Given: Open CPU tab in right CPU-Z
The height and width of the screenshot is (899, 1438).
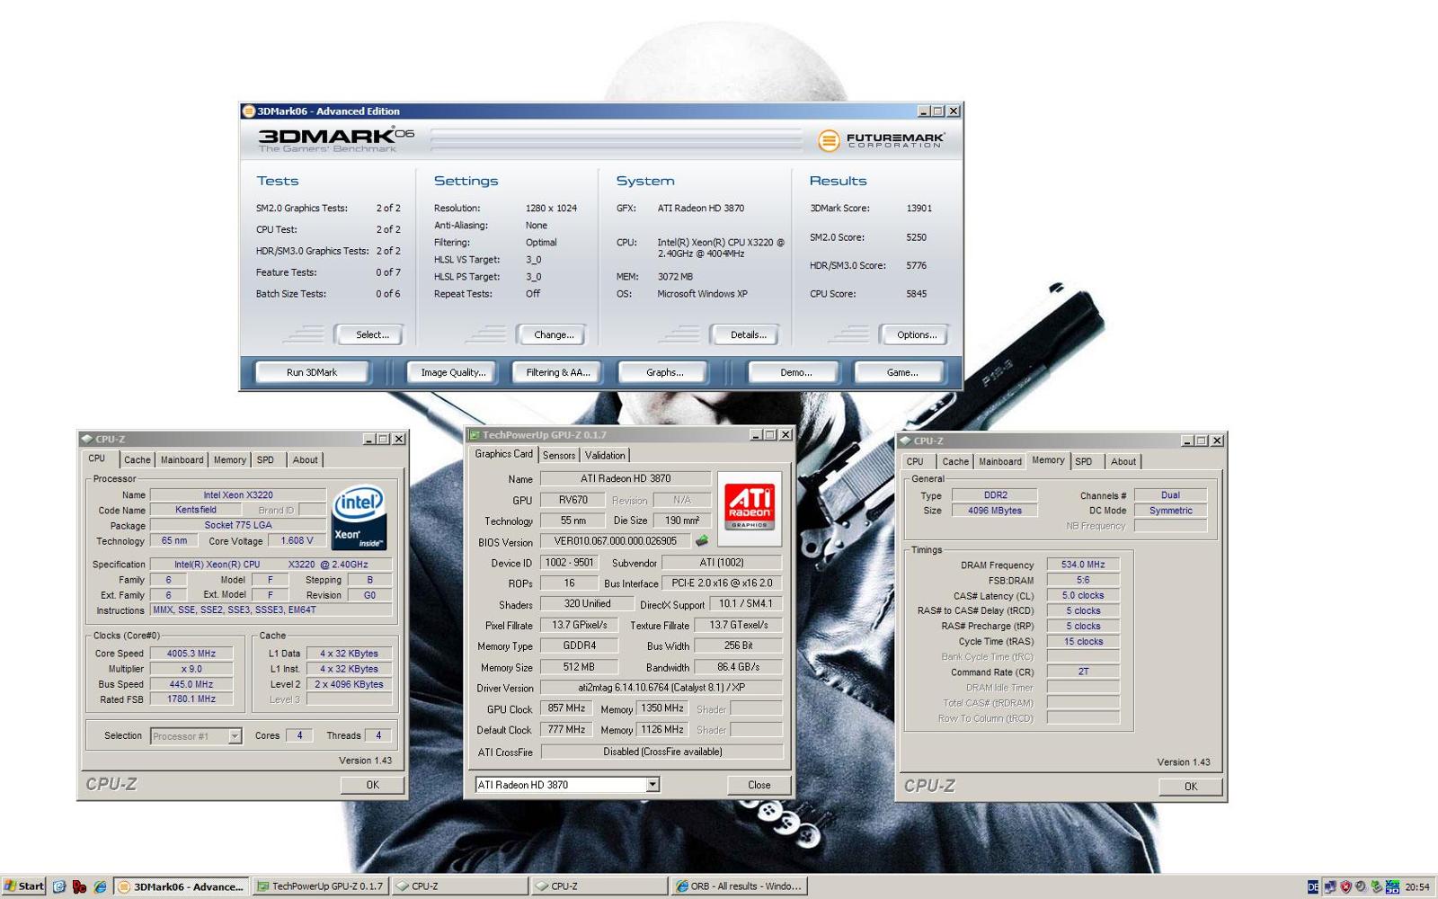Looking at the screenshot, I should 916,461.
